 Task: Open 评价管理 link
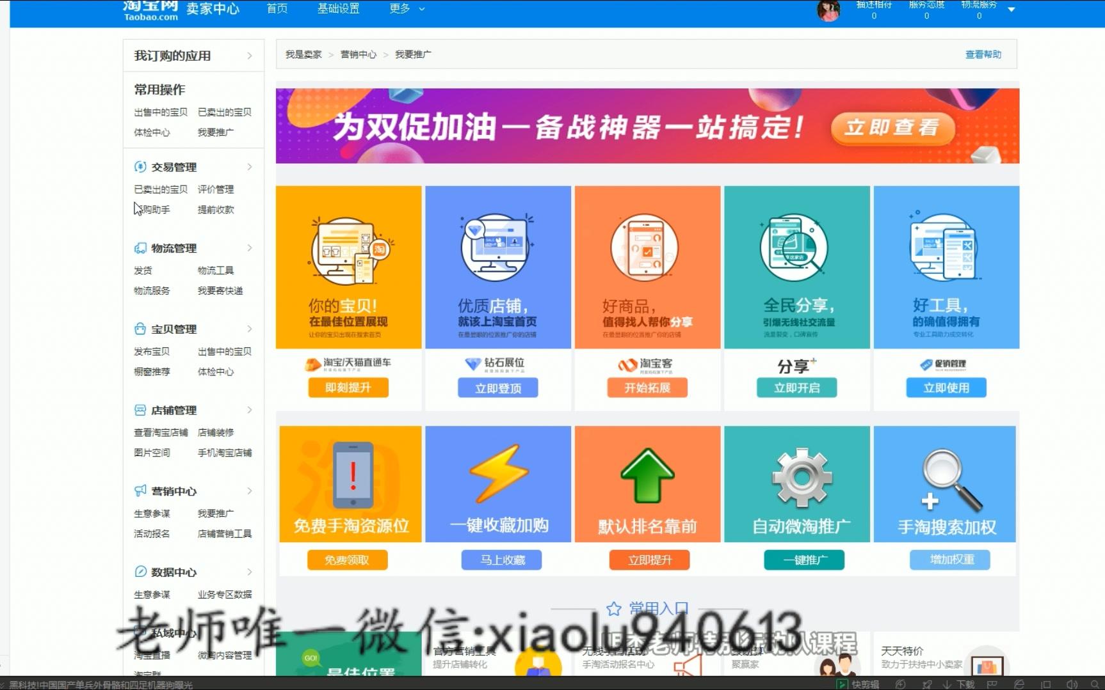click(x=216, y=189)
